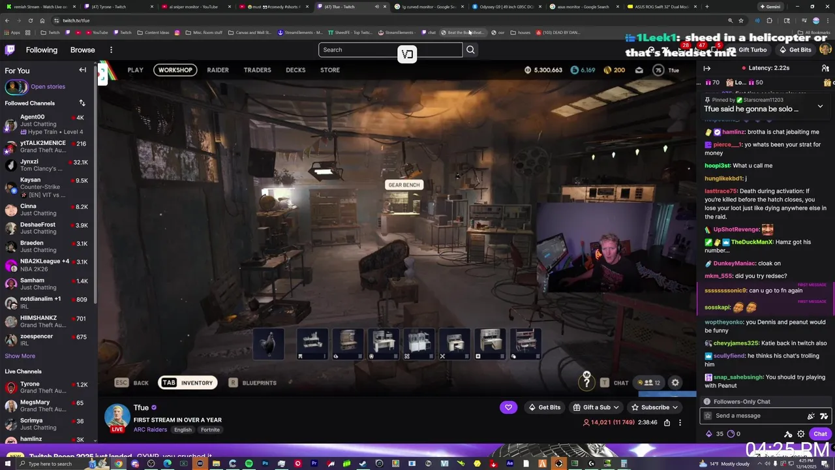Open the in-game BLUEPRINTS button
835x470 pixels.
(x=252, y=383)
